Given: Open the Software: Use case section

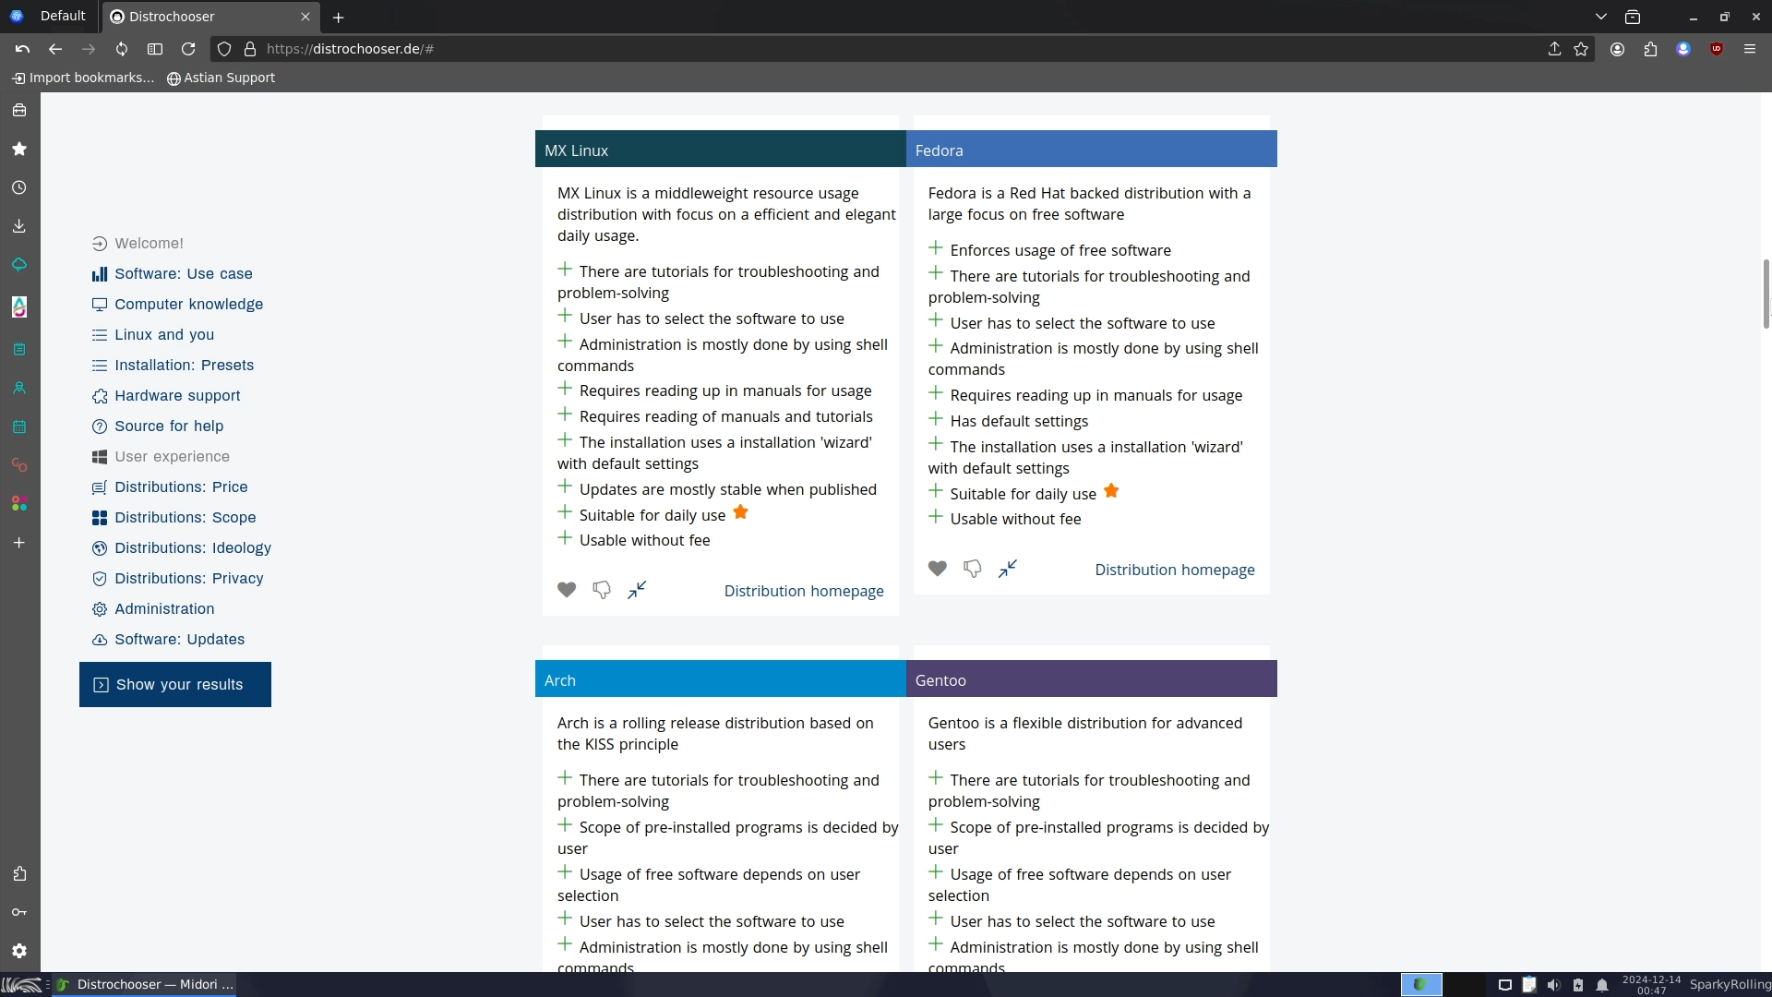Looking at the screenshot, I should [x=183, y=274].
